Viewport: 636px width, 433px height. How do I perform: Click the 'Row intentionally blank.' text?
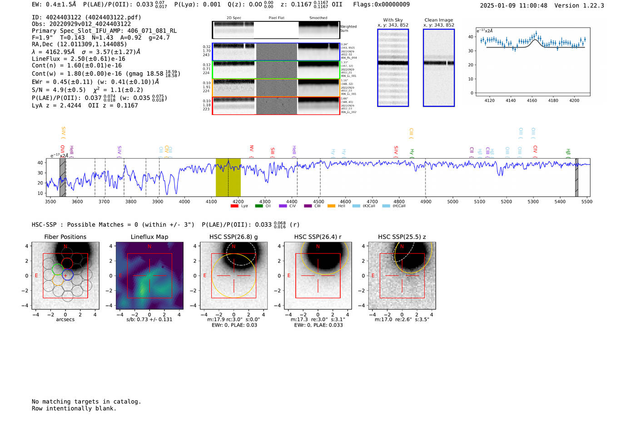(74, 408)
